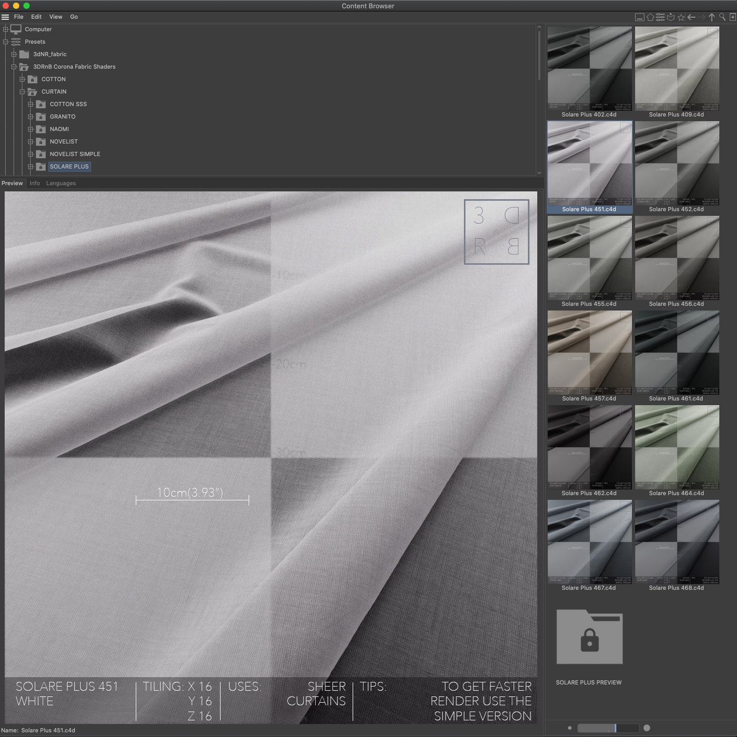Go to the Home location icon

click(x=650, y=17)
